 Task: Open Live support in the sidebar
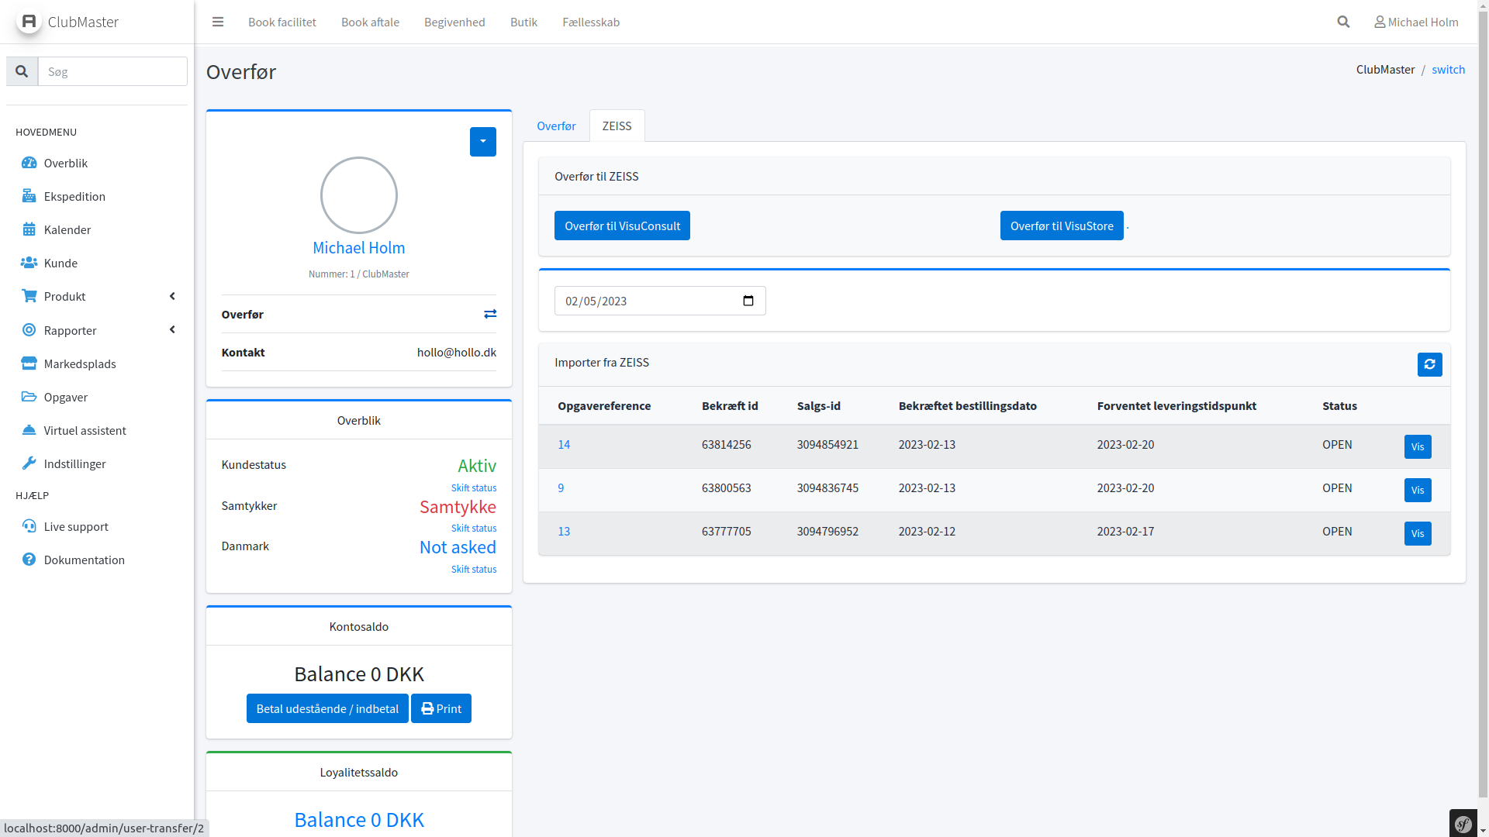(x=76, y=526)
